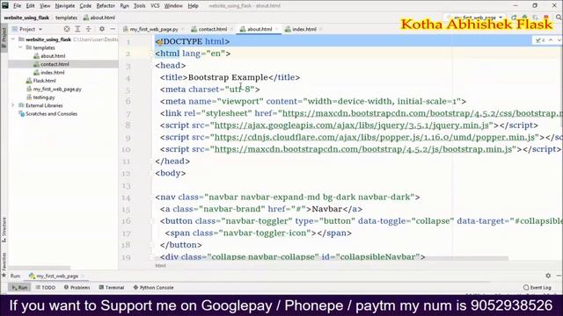Close the about.html editor tab
This screenshot has height=316, width=563.
[x=277, y=29]
